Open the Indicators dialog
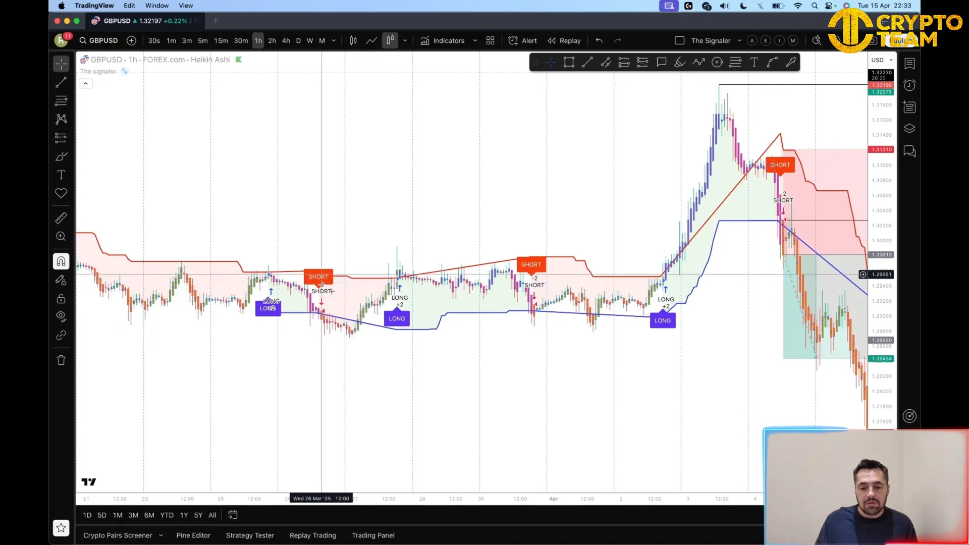 tap(442, 40)
